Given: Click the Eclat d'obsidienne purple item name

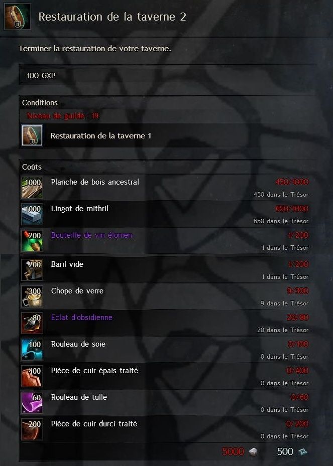Looking at the screenshot, I should tap(81, 318).
